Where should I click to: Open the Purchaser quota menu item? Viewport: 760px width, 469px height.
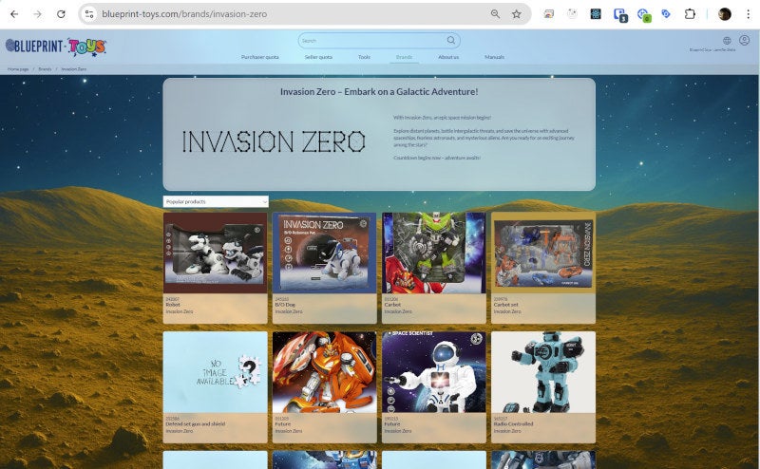click(259, 57)
